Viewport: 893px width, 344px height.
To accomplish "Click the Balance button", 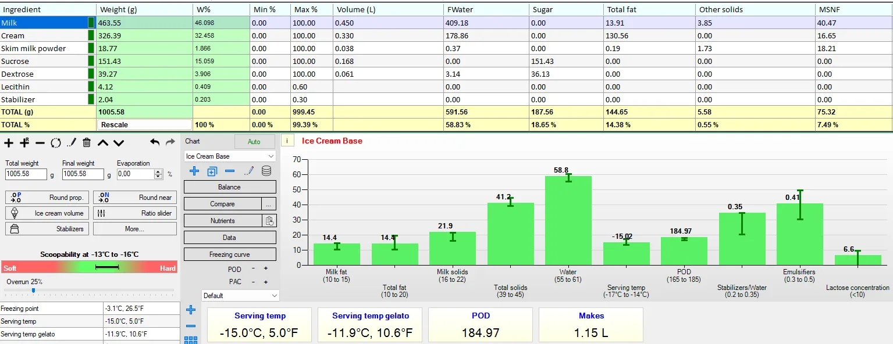I will pyautogui.click(x=230, y=187).
